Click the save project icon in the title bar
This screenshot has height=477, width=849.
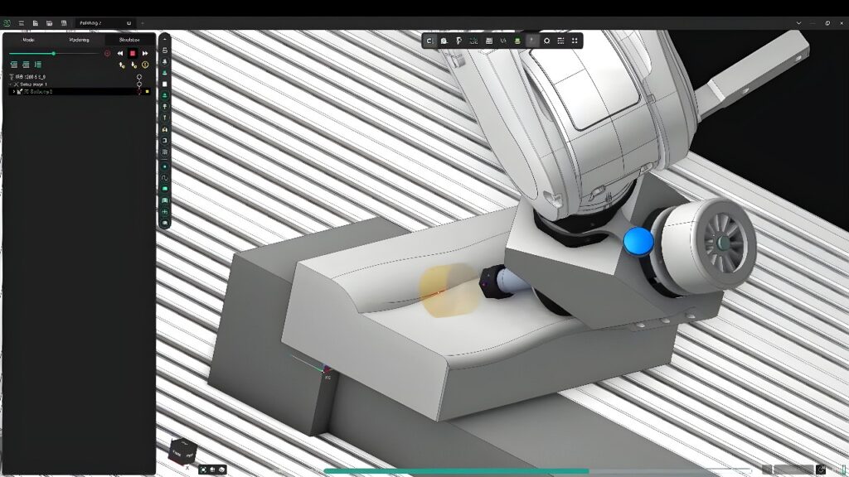coord(49,23)
